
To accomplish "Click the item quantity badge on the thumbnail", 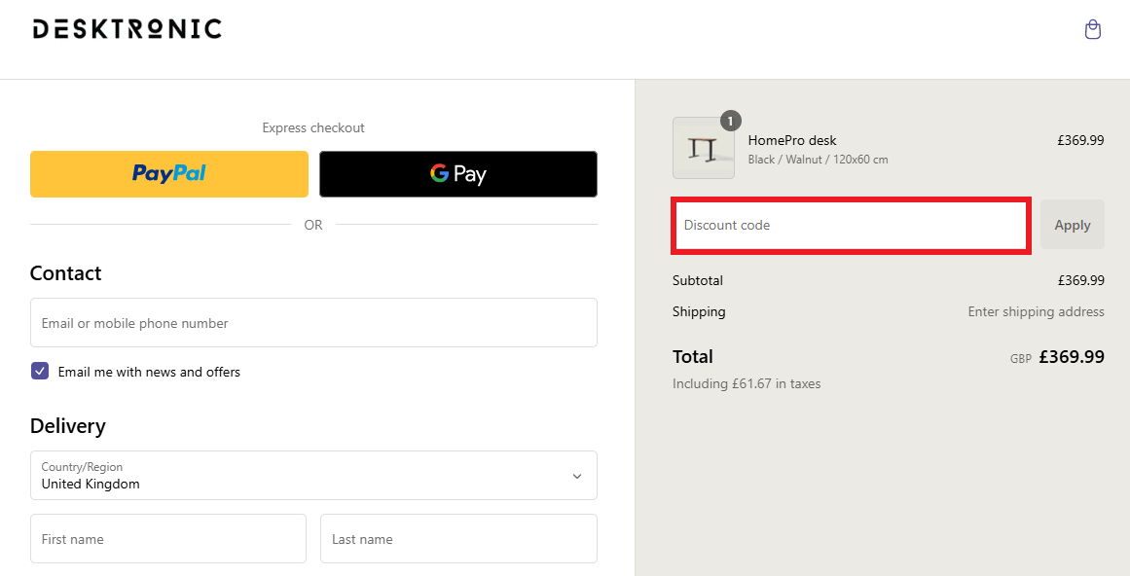I will pyautogui.click(x=731, y=121).
